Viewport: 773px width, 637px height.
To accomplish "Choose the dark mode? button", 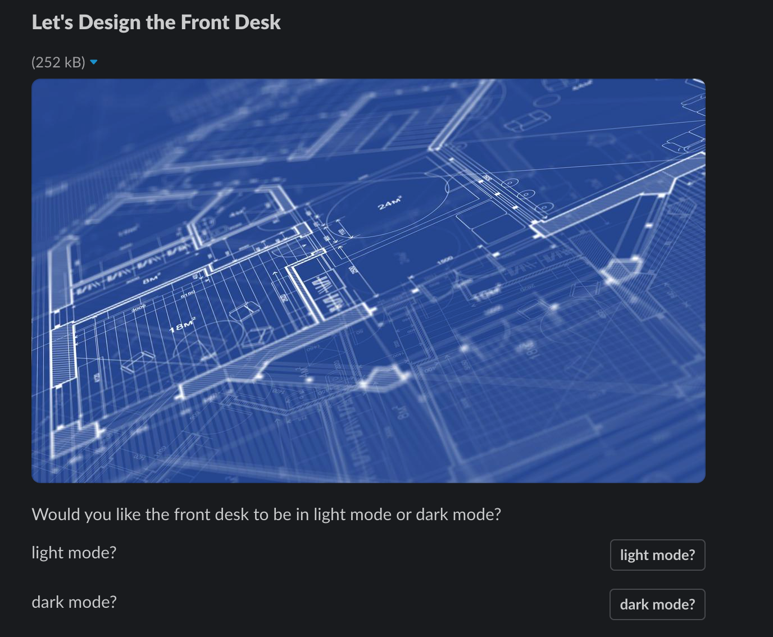I will [657, 604].
